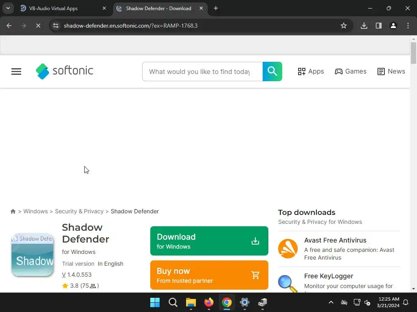Open a new browser tab
417x312 pixels.
point(216,9)
